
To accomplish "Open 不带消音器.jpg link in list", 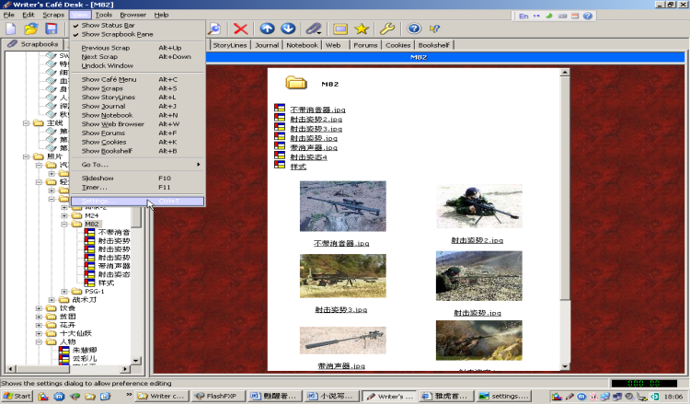I will [317, 110].
